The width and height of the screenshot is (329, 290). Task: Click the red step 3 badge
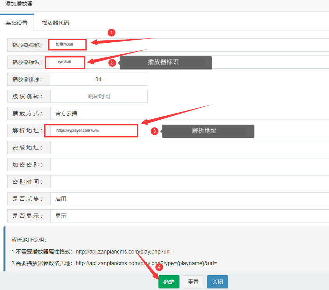155,131
